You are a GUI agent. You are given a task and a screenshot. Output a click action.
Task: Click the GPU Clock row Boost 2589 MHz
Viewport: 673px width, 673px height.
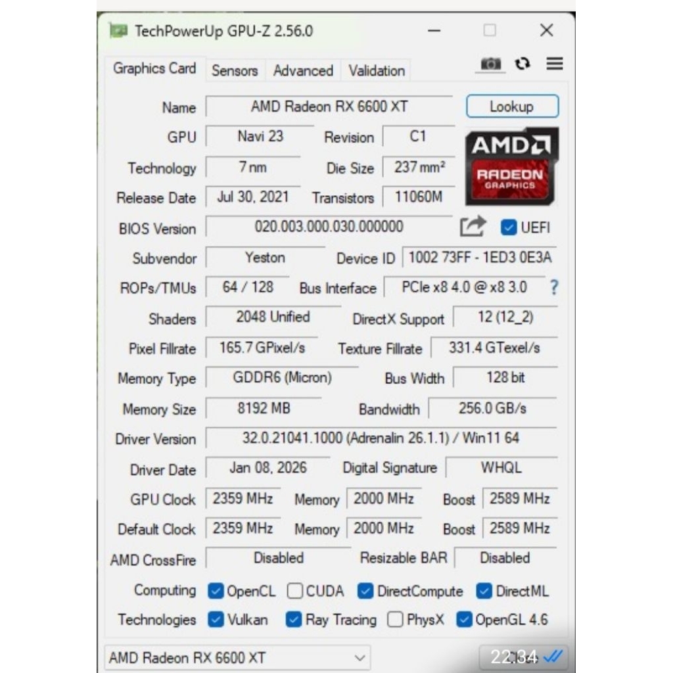point(520,498)
